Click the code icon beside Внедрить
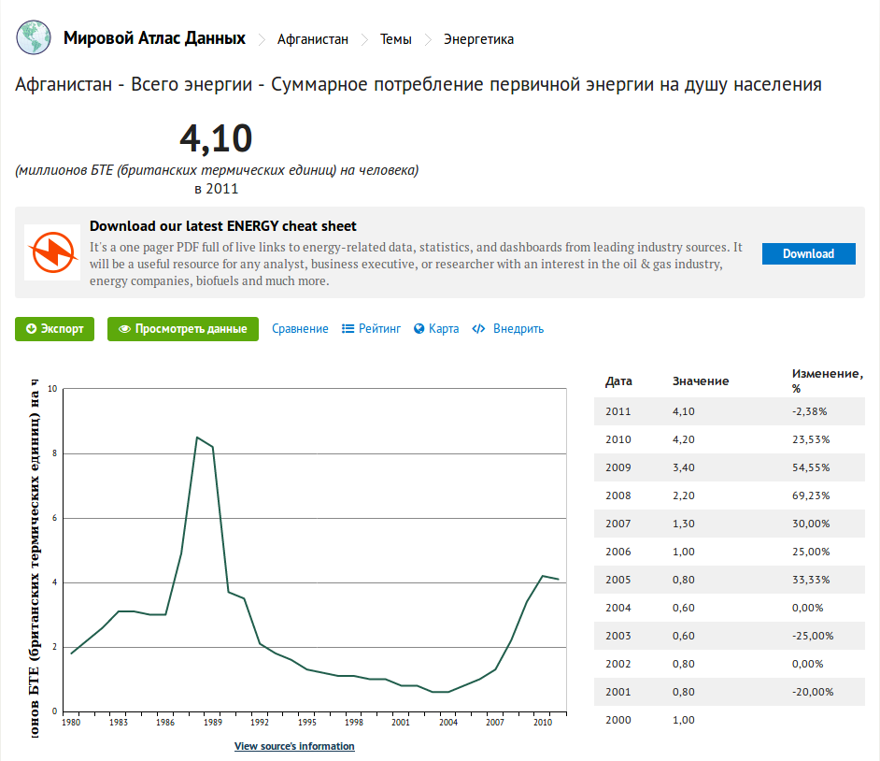The image size is (880, 761). coord(478,329)
